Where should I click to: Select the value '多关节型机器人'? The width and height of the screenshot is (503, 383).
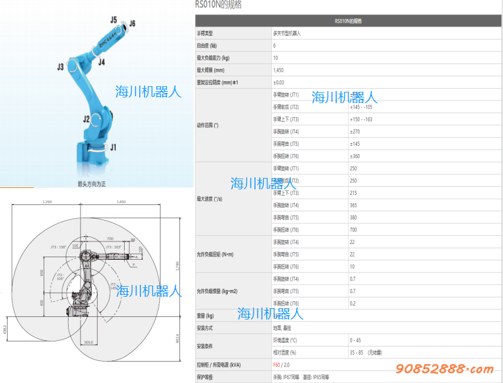287,33
